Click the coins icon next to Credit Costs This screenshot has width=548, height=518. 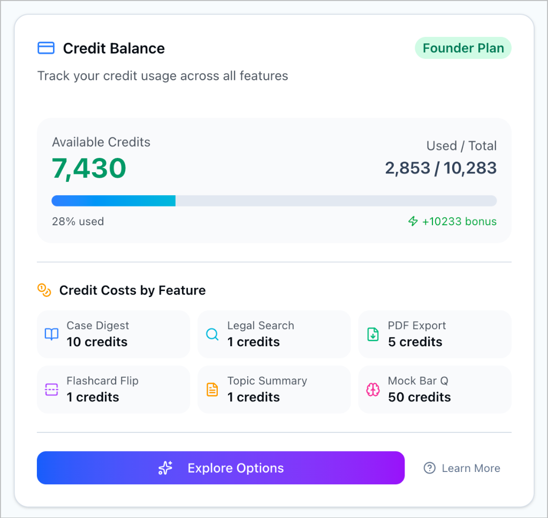[x=44, y=290]
